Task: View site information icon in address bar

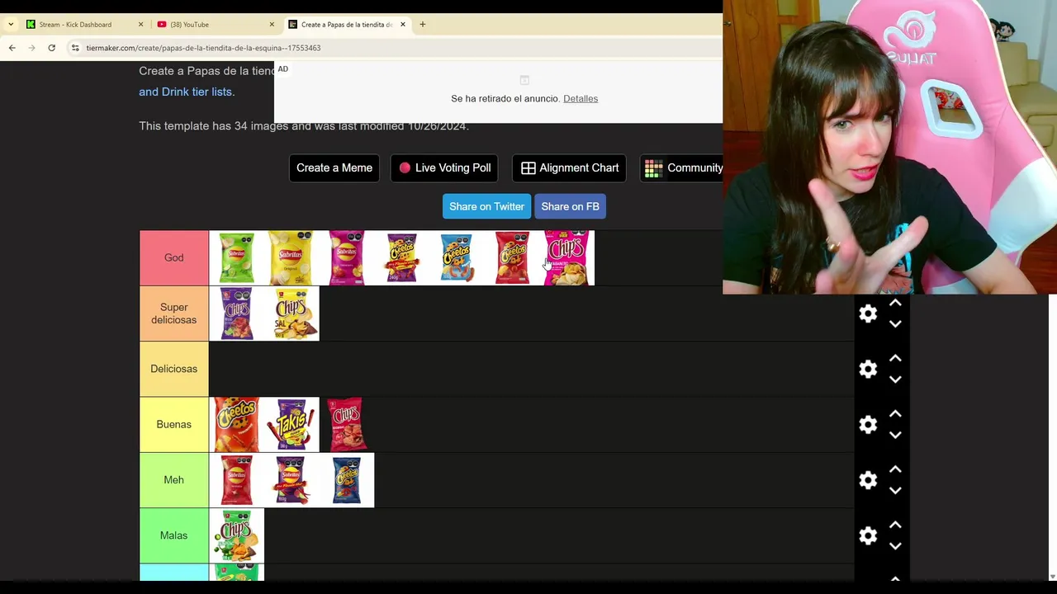Action: click(75, 48)
